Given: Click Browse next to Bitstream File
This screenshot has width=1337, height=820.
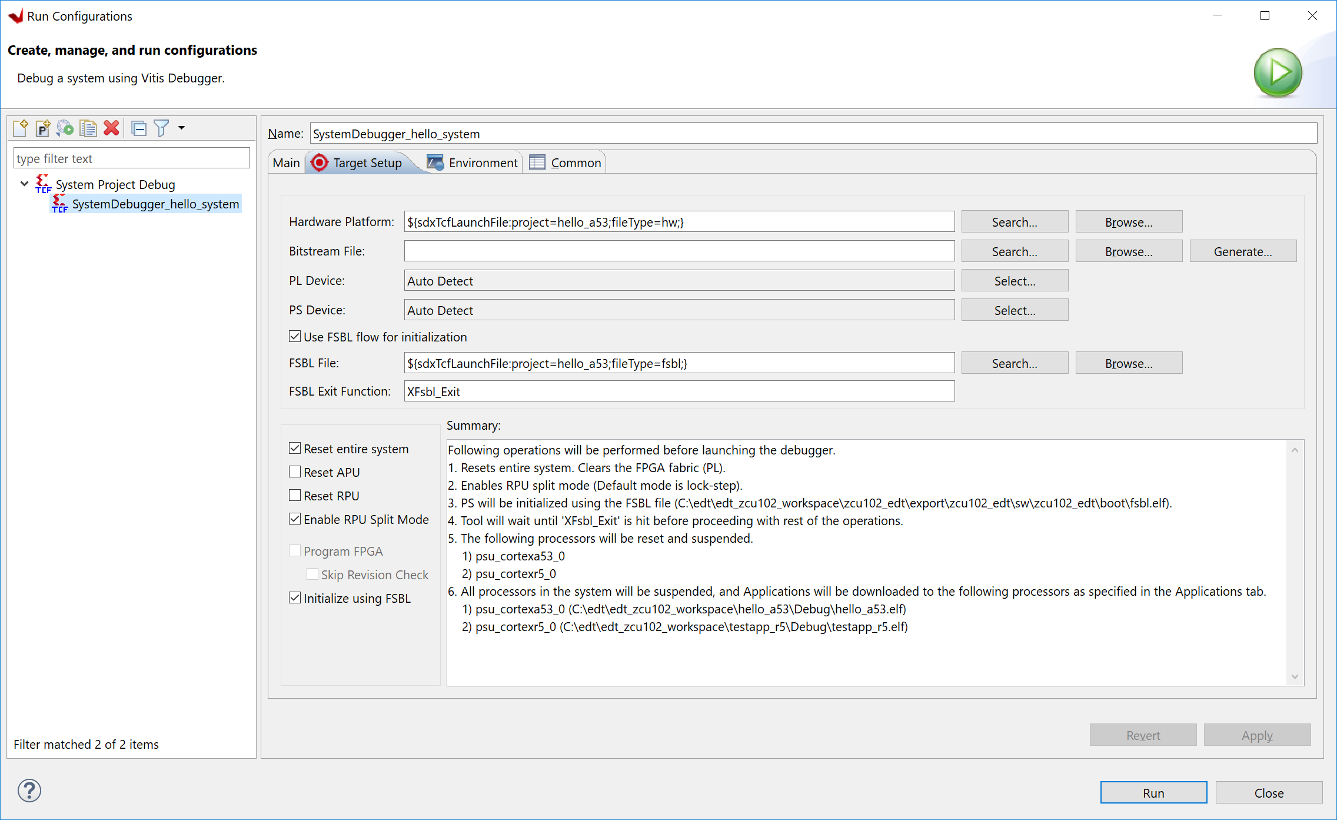Looking at the screenshot, I should (x=1129, y=251).
